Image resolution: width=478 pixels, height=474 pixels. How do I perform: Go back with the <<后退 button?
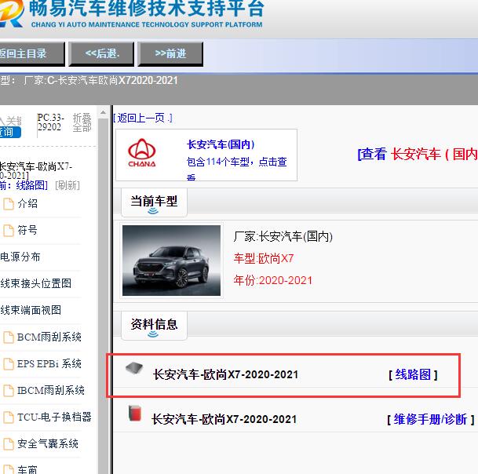click(101, 53)
